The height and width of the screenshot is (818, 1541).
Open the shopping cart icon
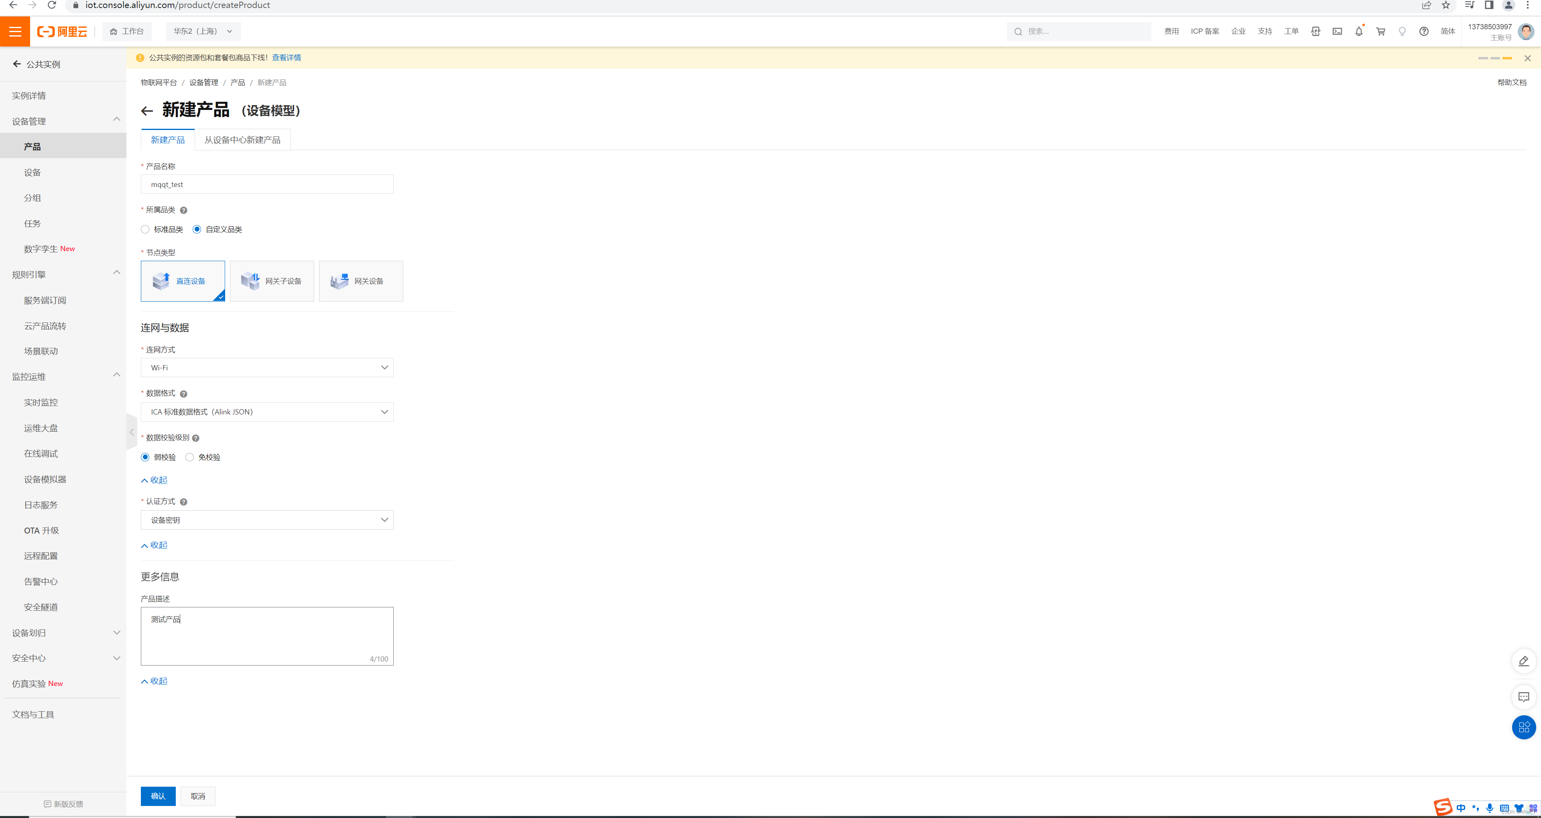click(1380, 32)
